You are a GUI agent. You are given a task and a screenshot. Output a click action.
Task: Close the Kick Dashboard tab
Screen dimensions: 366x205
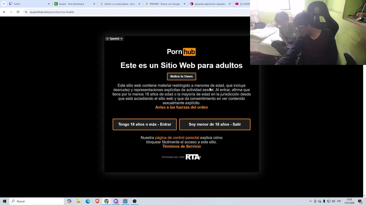pos(94,4)
